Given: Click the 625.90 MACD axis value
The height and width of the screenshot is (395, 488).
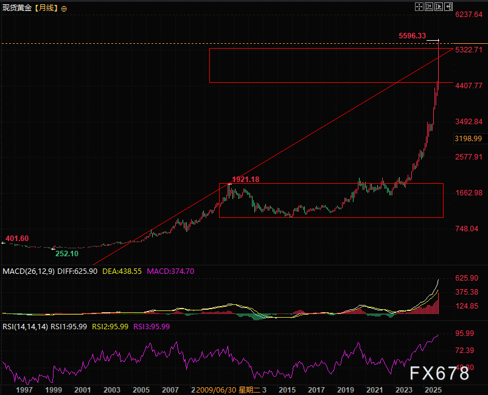Looking at the screenshot, I should pos(467,278).
